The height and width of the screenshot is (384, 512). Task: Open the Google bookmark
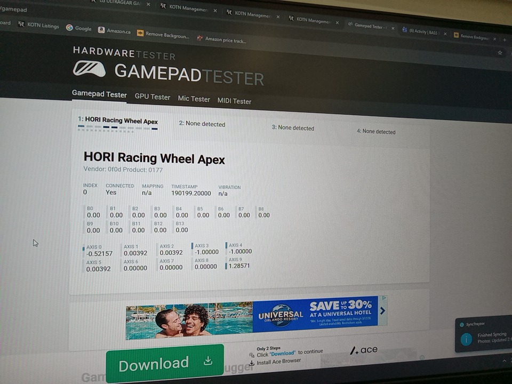coord(78,28)
